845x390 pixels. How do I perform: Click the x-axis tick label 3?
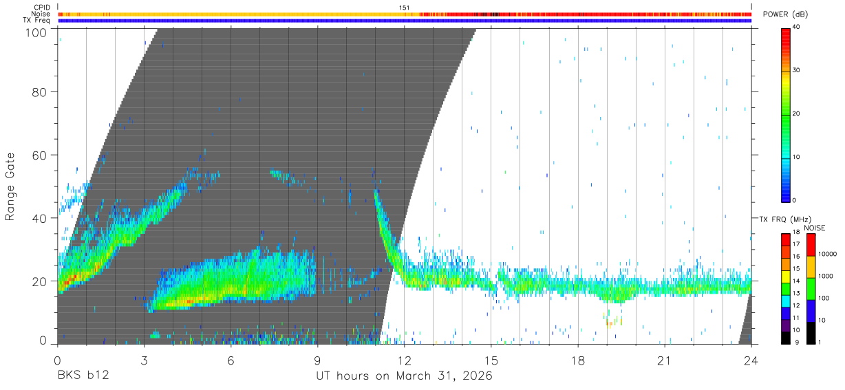click(144, 360)
